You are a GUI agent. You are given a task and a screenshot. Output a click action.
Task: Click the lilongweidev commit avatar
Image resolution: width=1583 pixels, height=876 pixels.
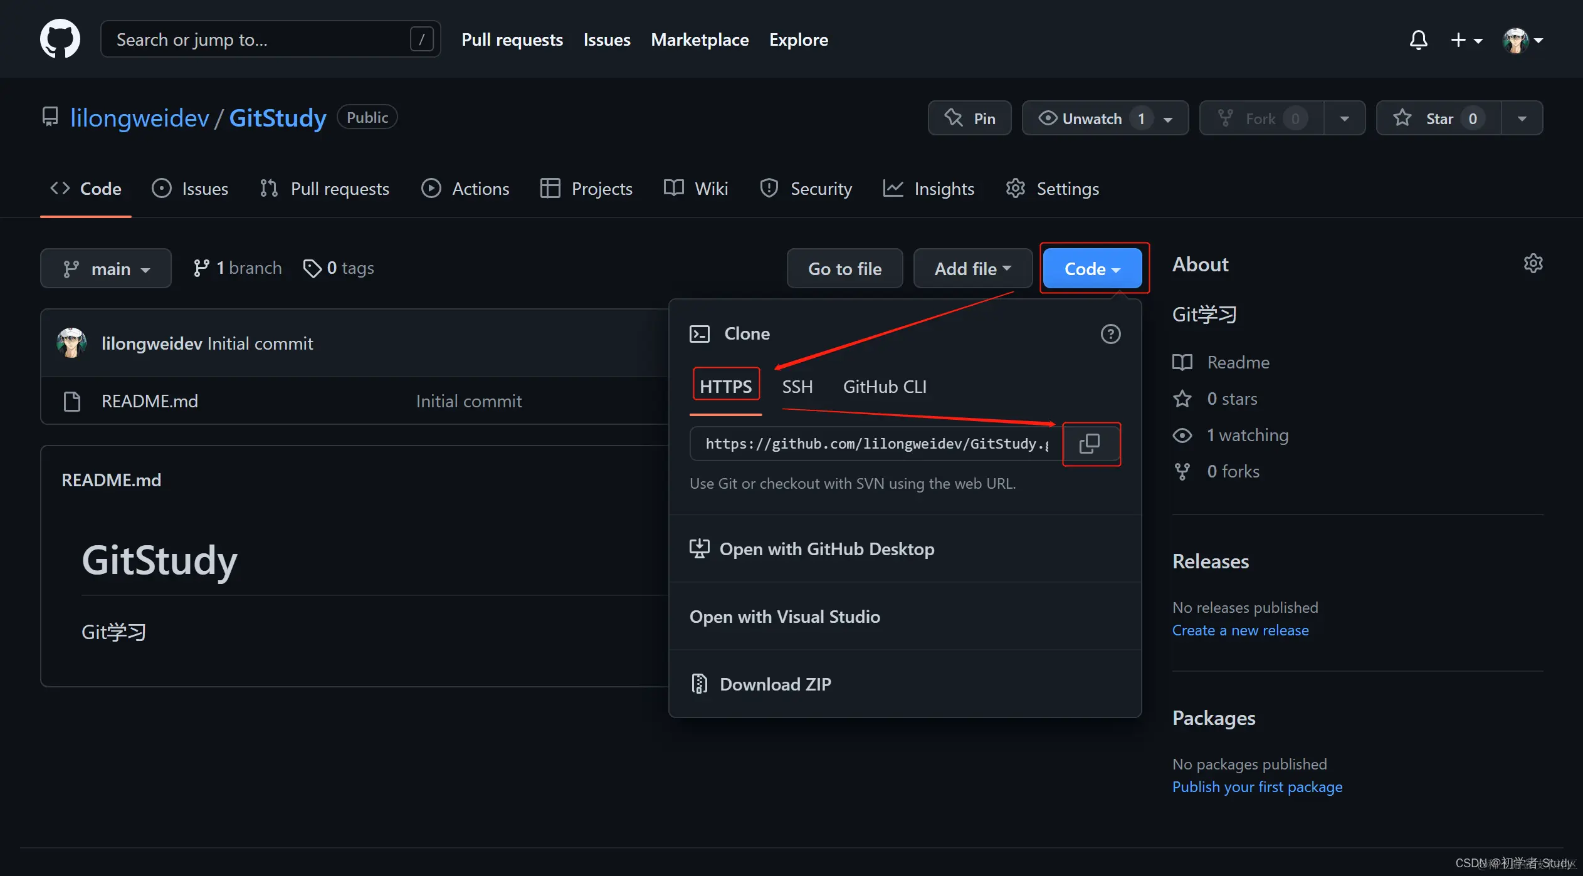pyautogui.click(x=71, y=343)
